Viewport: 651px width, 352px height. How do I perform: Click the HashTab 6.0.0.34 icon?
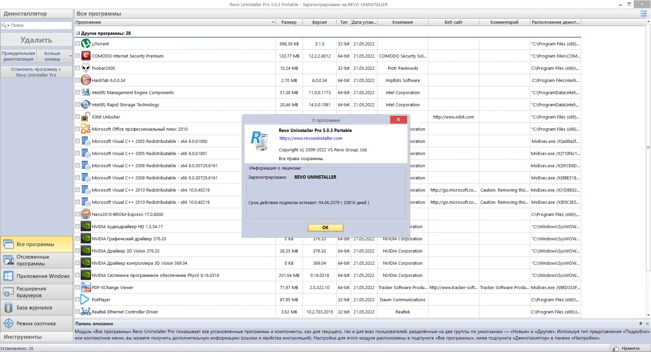86,80
